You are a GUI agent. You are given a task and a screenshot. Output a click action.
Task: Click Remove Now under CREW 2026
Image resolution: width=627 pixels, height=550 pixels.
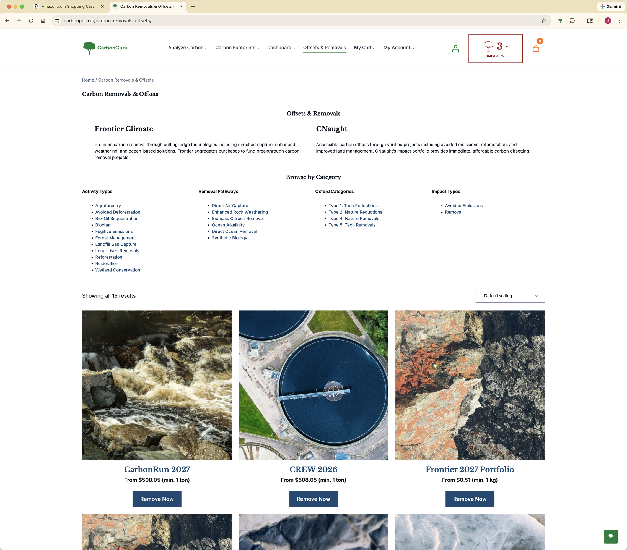(x=313, y=499)
